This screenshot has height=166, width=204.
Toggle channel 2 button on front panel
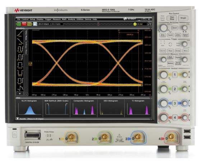pos(175,89)
